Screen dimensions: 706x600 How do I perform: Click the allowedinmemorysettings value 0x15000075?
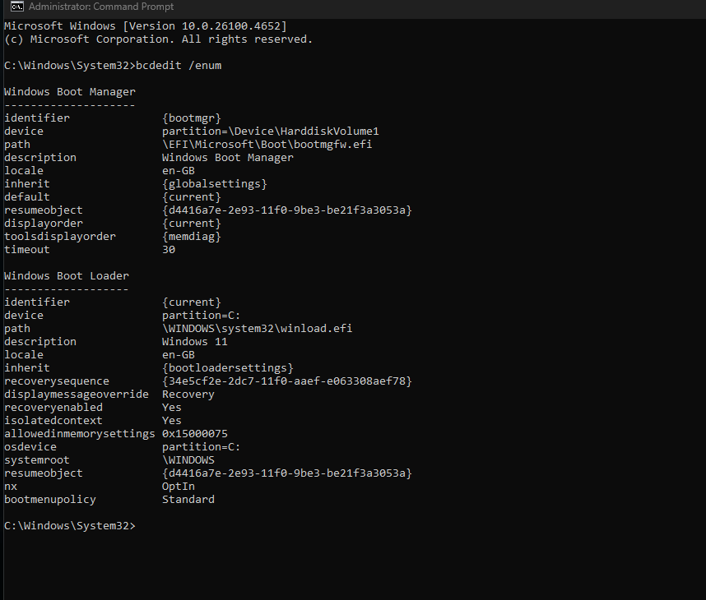click(194, 434)
